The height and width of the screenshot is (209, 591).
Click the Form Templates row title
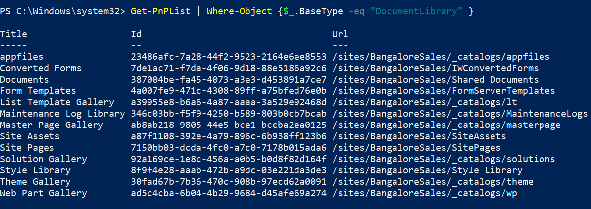coord(38,91)
